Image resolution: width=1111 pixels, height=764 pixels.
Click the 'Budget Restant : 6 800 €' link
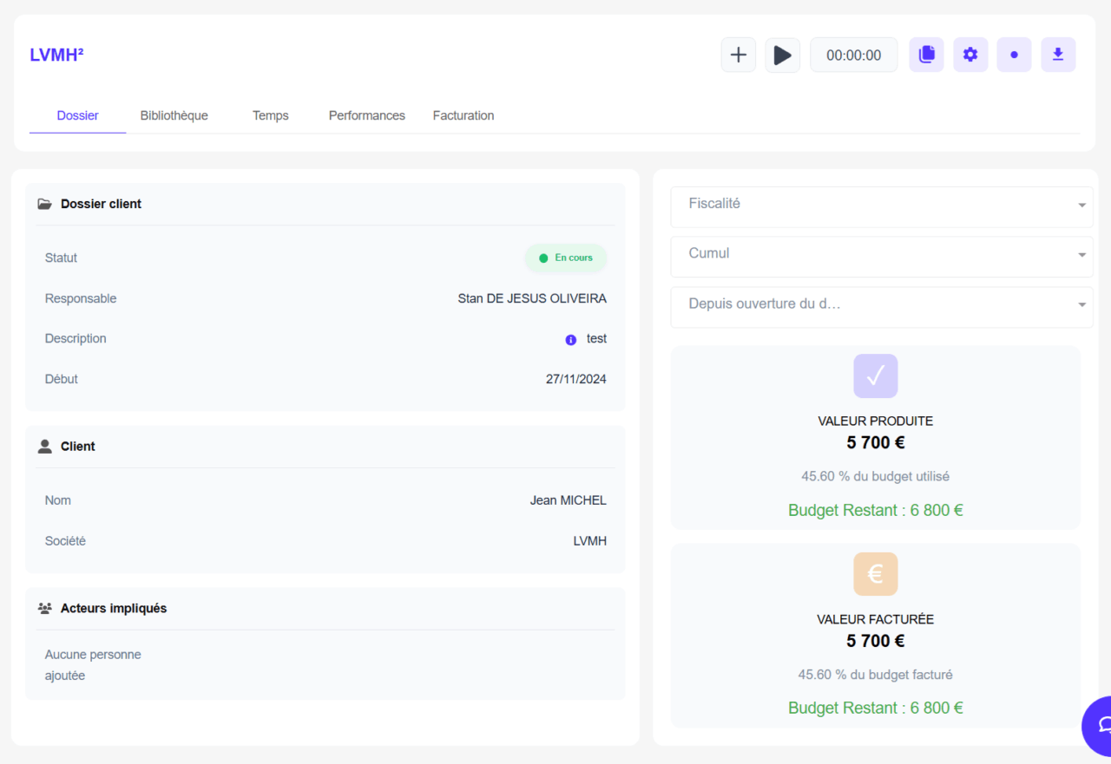(x=875, y=510)
